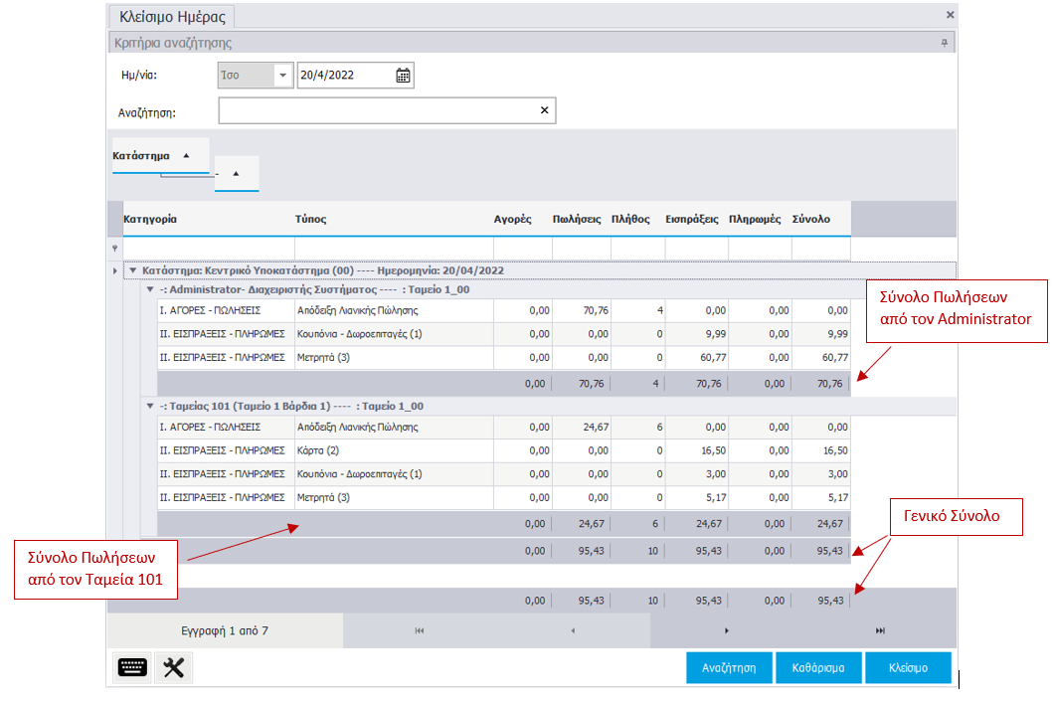Go to the previous record

[x=573, y=630]
